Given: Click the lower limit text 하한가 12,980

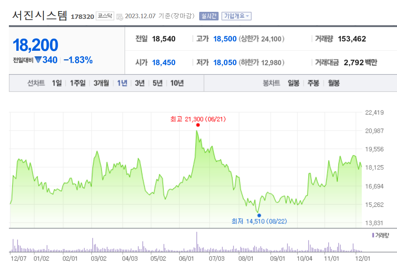Looking at the screenshot, I should (262, 62).
